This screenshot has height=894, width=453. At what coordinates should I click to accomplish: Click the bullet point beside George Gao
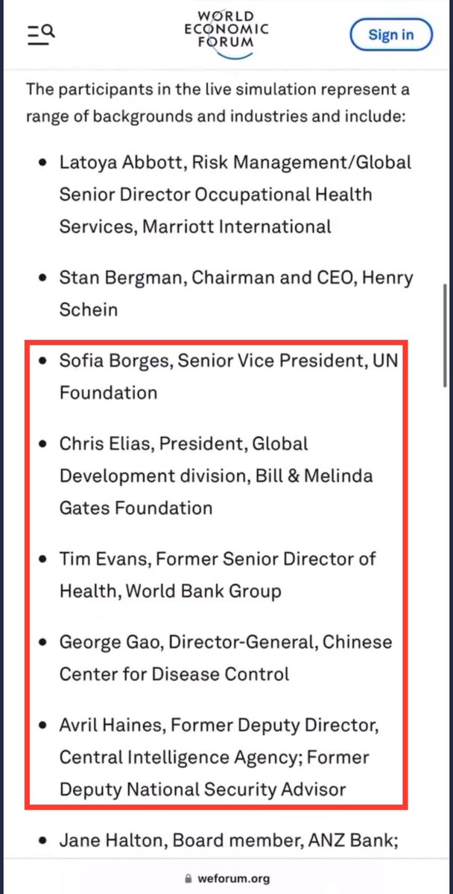(45, 642)
